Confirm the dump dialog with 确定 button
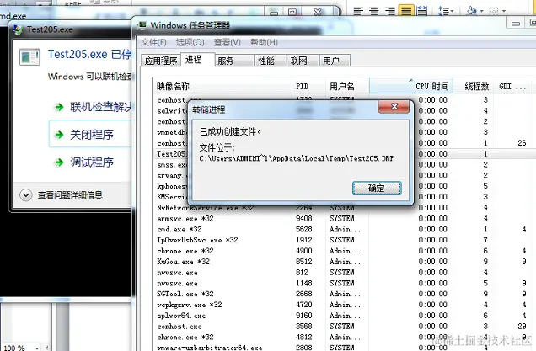This screenshot has height=351, width=536. [377, 189]
